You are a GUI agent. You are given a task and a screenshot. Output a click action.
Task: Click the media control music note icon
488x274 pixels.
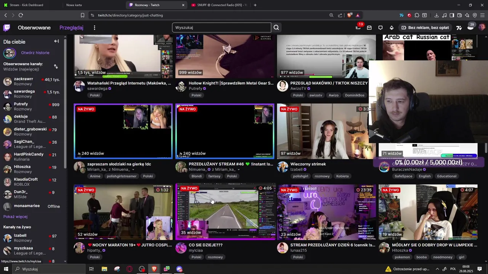444,15
